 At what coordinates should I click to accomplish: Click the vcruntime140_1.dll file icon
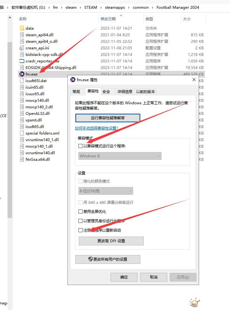(x=22, y=140)
